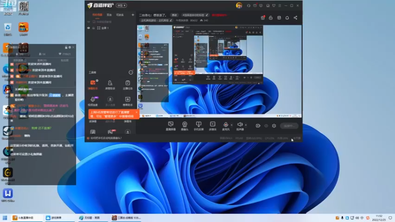Viewport: 395px width, 222px height.
Task: Click the 修改 edit title button
Action: point(174,15)
